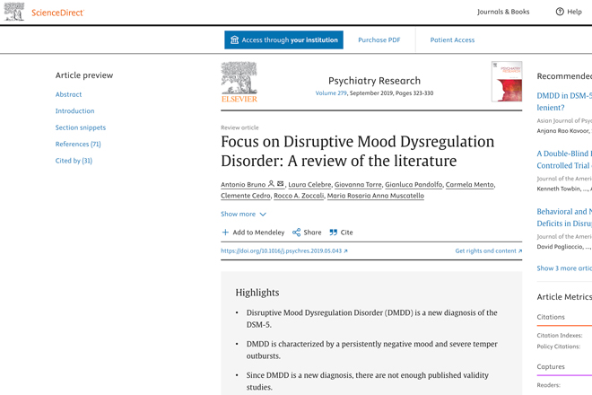
Task: Click the external arrow icon after DOI link
Action: 345,251
